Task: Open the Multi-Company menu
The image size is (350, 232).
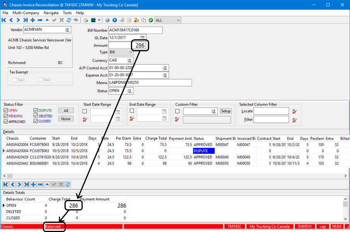Action: pos(26,13)
